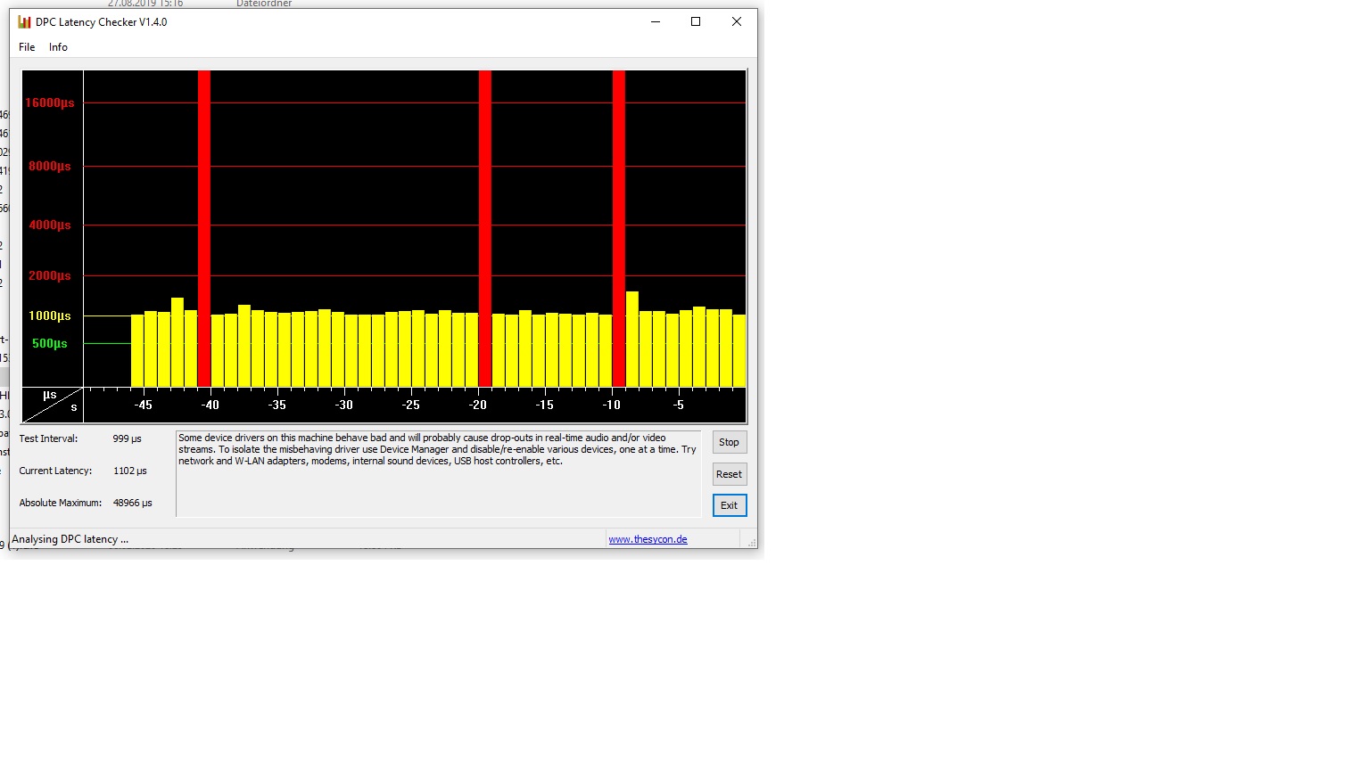Click the Absolute Maximum value 48966 µs
Viewport: 1370px width, 770px height.
[133, 503]
